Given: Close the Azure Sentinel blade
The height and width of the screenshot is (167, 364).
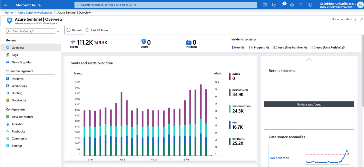Looking at the screenshot, I should click(361, 19).
